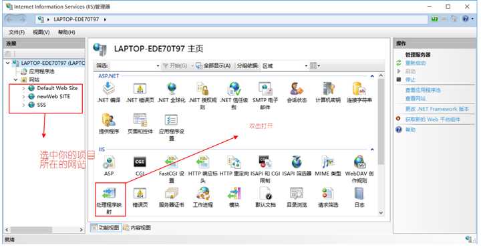Open the 文件(F) menu
Screen dimensions: 481x247
(17, 32)
